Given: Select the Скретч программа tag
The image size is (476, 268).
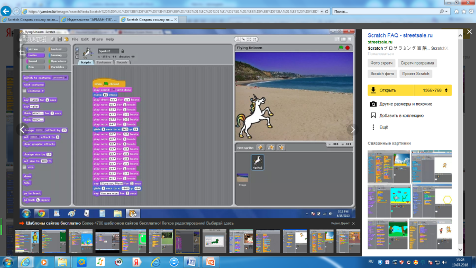Looking at the screenshot, I should tap(417, 63).
